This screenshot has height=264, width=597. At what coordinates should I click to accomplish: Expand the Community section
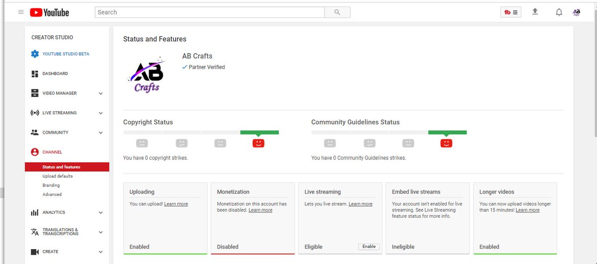pos(100,133)
